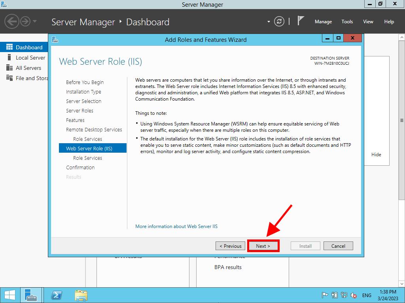Click the Server Manager back arrow
The image size is (405, 303).
(x=11, y=21)
